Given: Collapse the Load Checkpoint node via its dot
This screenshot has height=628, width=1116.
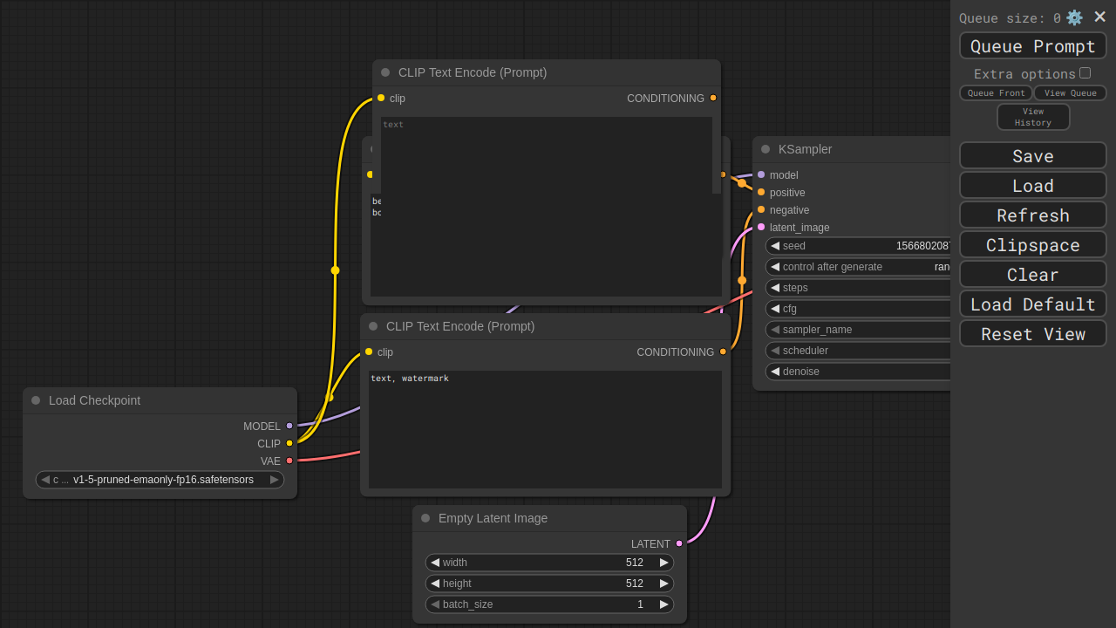Looking at the screenshot, I should coord(36,400).
